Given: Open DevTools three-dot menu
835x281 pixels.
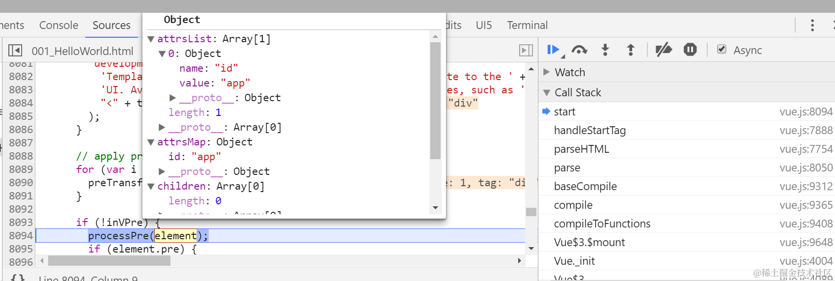Looking at the screenshot, I should (812, 25).
